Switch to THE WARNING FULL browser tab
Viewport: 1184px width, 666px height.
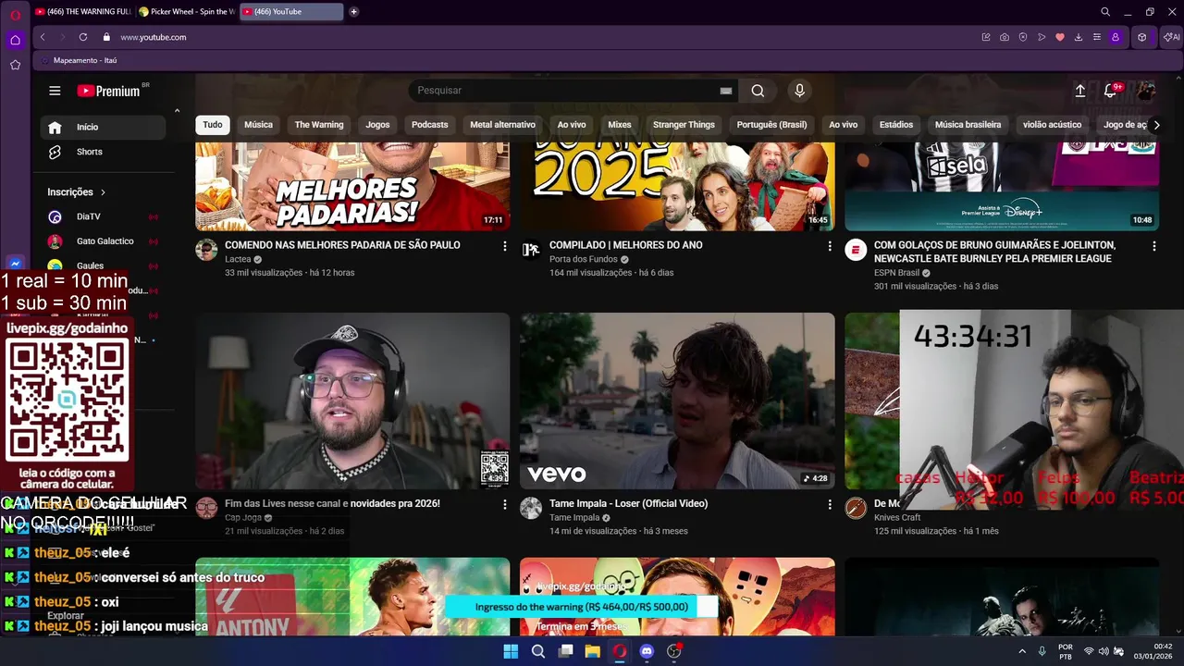pos(83,12)
